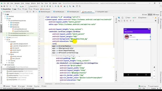Click the Back navigation arrow
The image size is (162, 91).
pyautogui.click(x=10, y=6)
